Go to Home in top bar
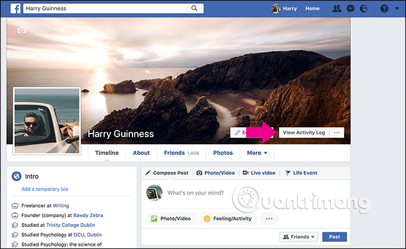406x249 pixels. (x=312, y=9)
